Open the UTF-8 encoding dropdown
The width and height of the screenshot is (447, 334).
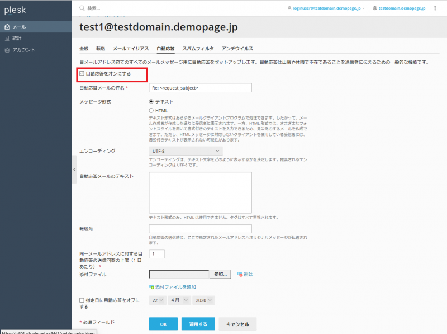click(x=186, y=151)
